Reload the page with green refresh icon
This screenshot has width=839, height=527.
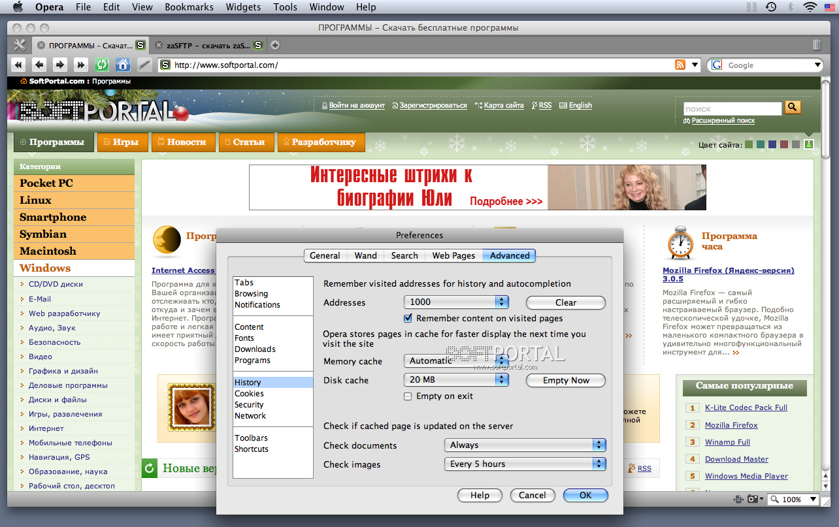pos(102,65)
